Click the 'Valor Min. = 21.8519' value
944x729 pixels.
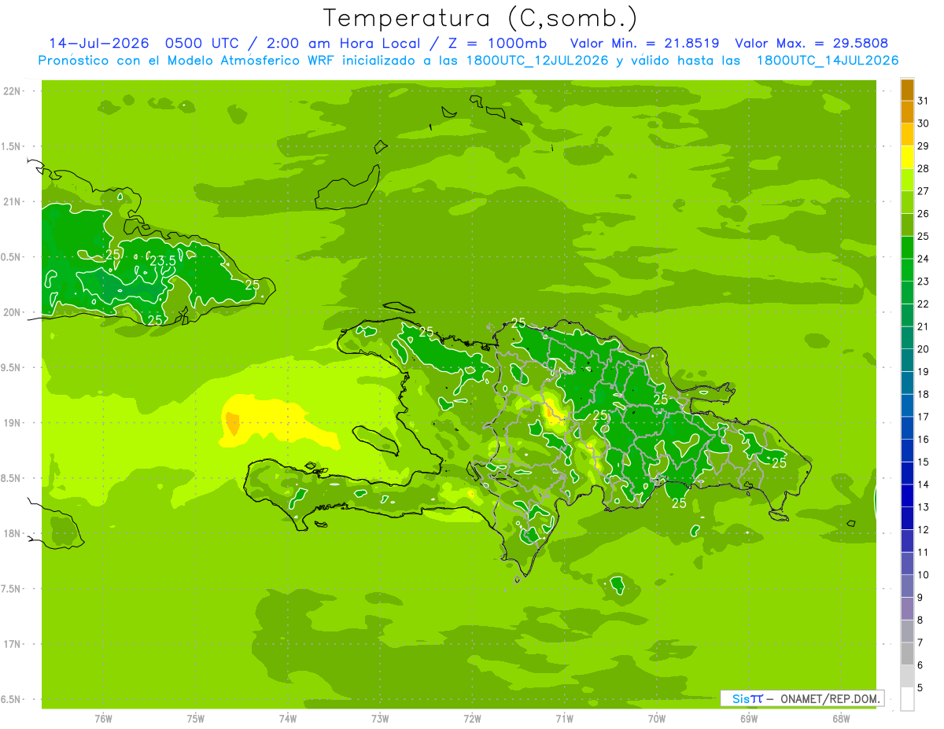tap(645, 43)
